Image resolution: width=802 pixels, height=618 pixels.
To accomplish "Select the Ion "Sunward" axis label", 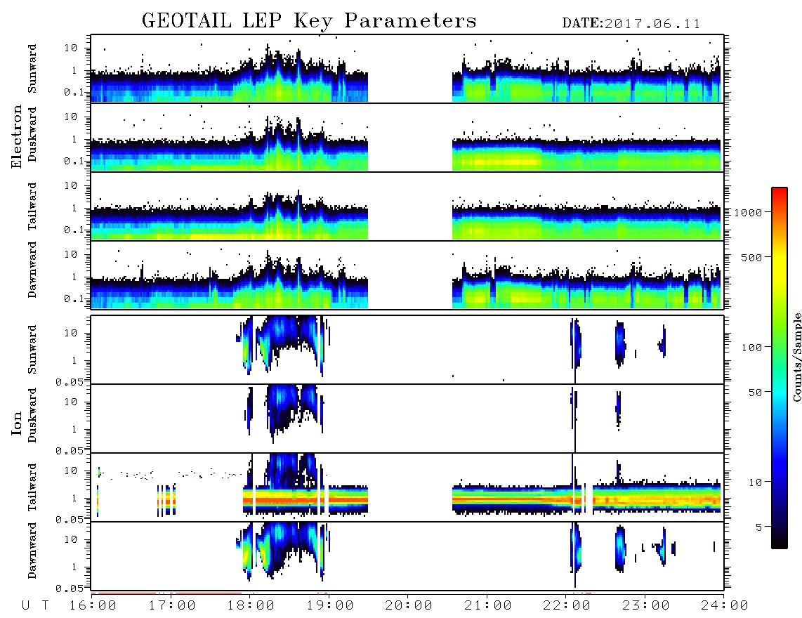I will coord(32,350).
